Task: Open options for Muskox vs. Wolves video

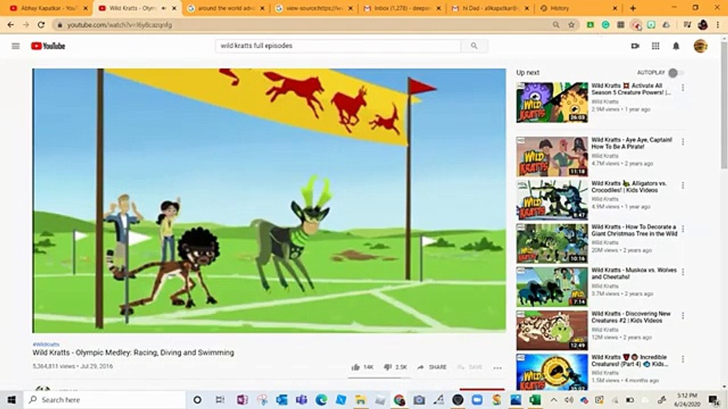Action: 682,272
